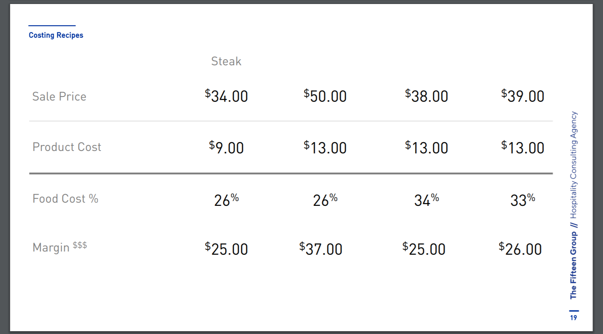Click page number 19
Image resolution: width=603 pixels, height=334 pixels.
pos(574,318)
